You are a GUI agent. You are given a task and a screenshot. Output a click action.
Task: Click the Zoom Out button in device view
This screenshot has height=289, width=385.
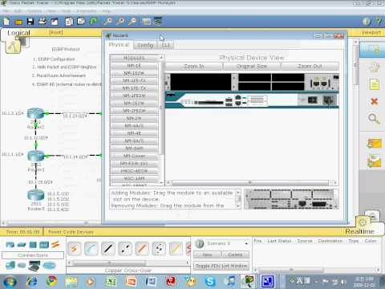pos(310,66)
